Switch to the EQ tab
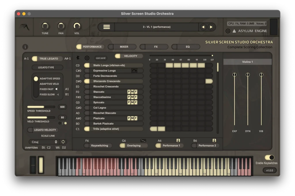The width and height of the screenshot is (295, 196). pos(186,47)
